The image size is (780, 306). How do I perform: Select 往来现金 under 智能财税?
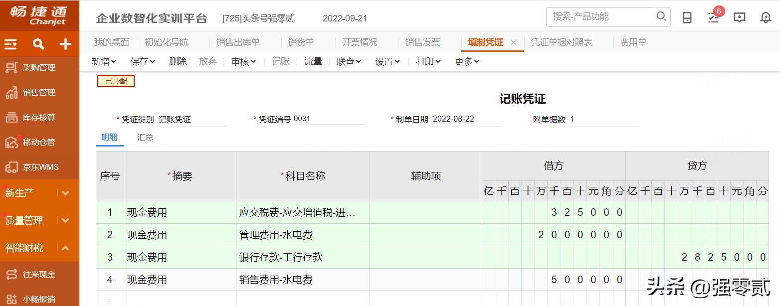tap(40, 274)
